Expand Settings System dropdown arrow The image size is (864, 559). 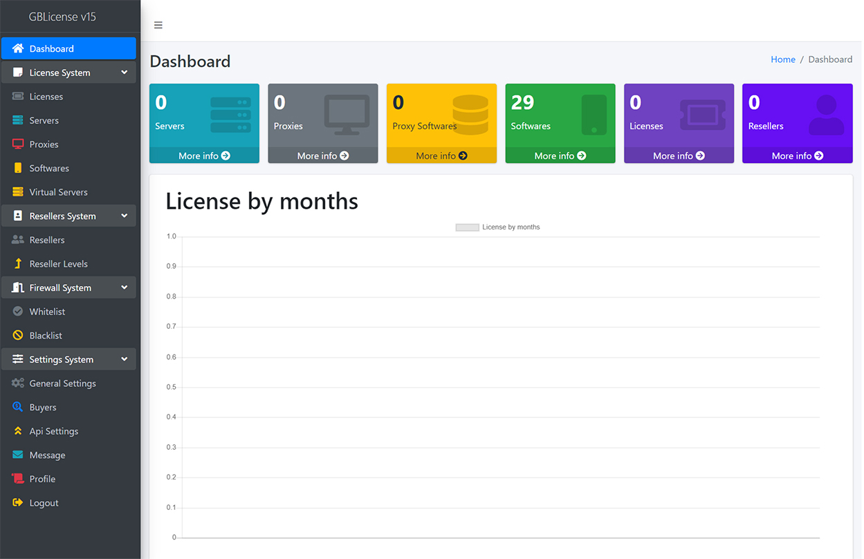(124, 359)
